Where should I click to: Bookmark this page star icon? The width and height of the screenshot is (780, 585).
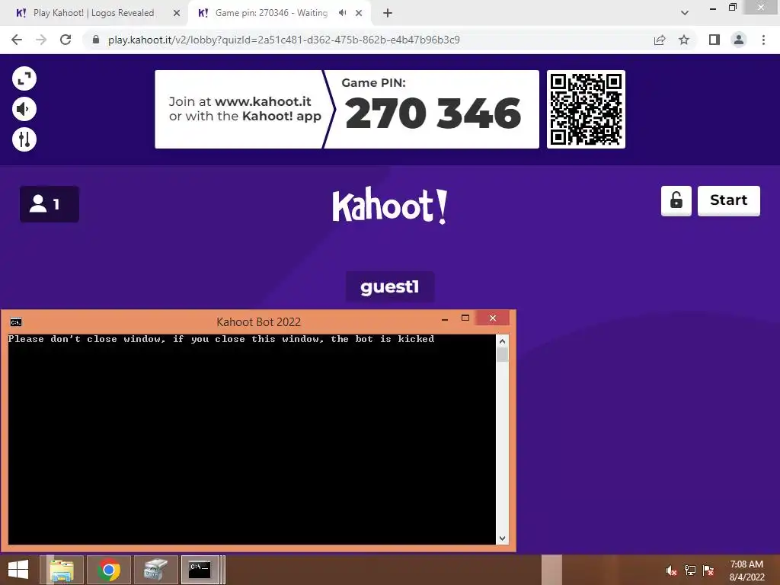[x=684, y=40]
